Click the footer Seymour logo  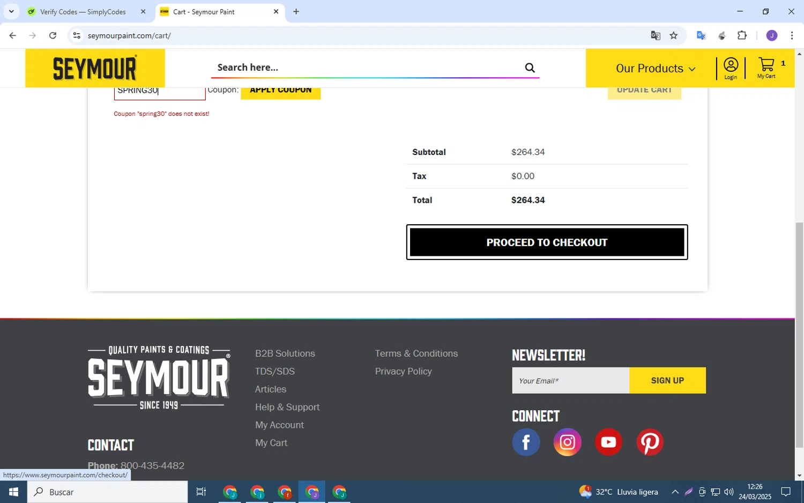tap(159, 378)
